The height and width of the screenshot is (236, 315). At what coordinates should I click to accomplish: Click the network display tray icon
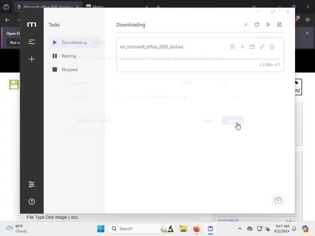pos(259,229)
